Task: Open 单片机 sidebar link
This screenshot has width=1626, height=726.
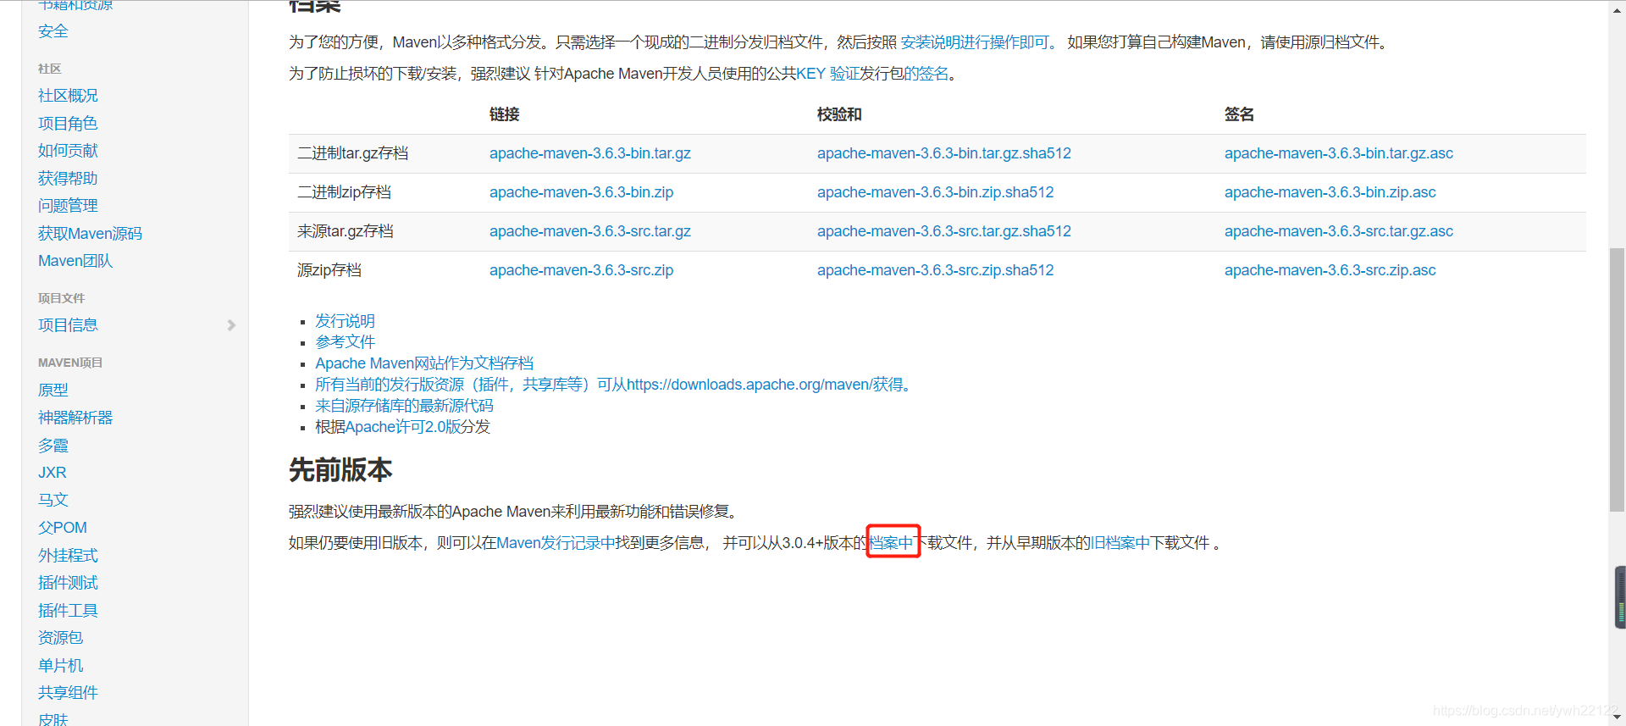Action: click(x=60, y=666)
